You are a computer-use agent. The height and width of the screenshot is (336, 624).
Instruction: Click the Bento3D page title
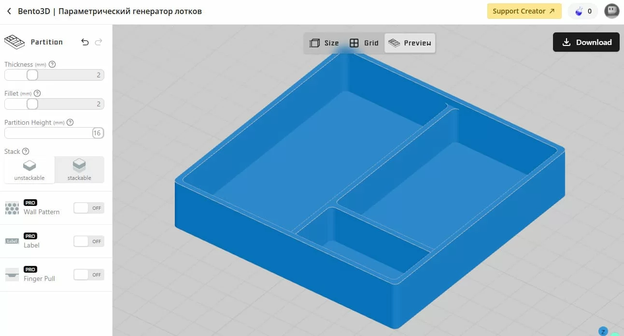[x=110, y=11]
